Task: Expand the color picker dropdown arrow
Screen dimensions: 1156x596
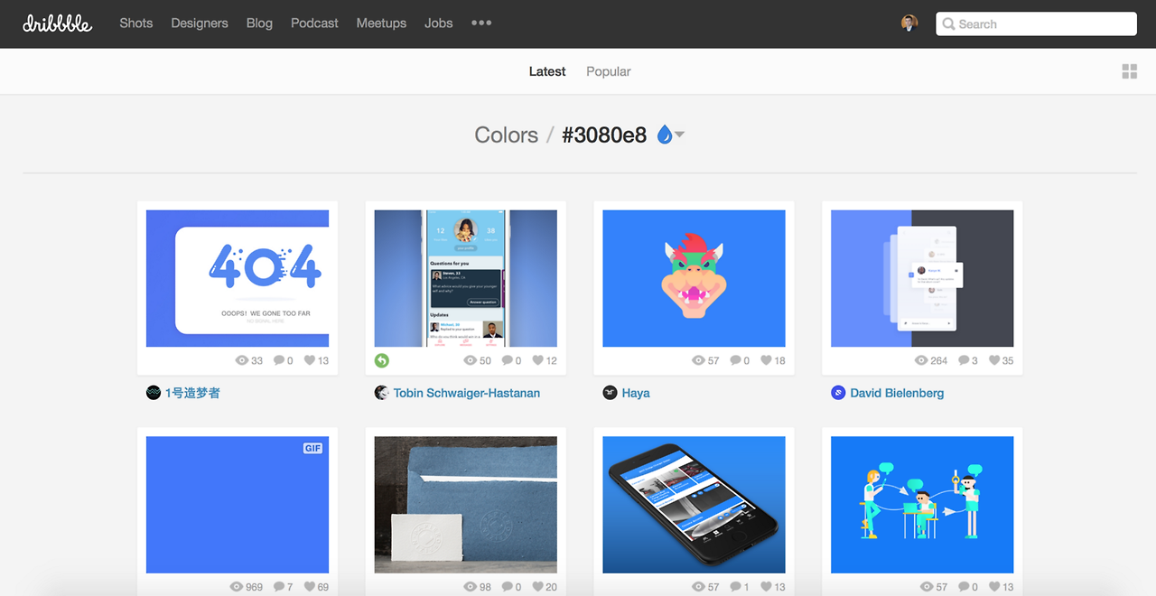Action: point(679,135)
